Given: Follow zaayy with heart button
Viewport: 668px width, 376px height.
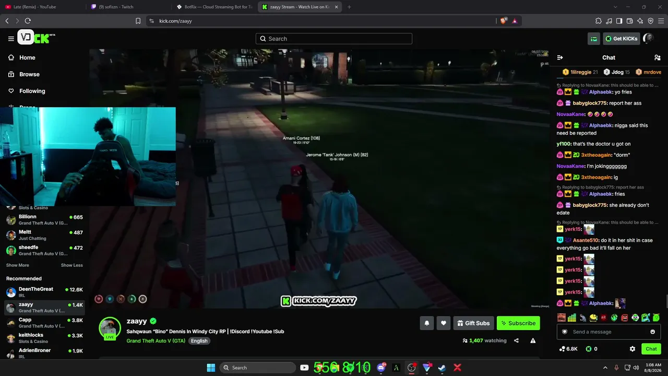Looking at the screenshot, I should pyautogui.click(x=444, y=323).
